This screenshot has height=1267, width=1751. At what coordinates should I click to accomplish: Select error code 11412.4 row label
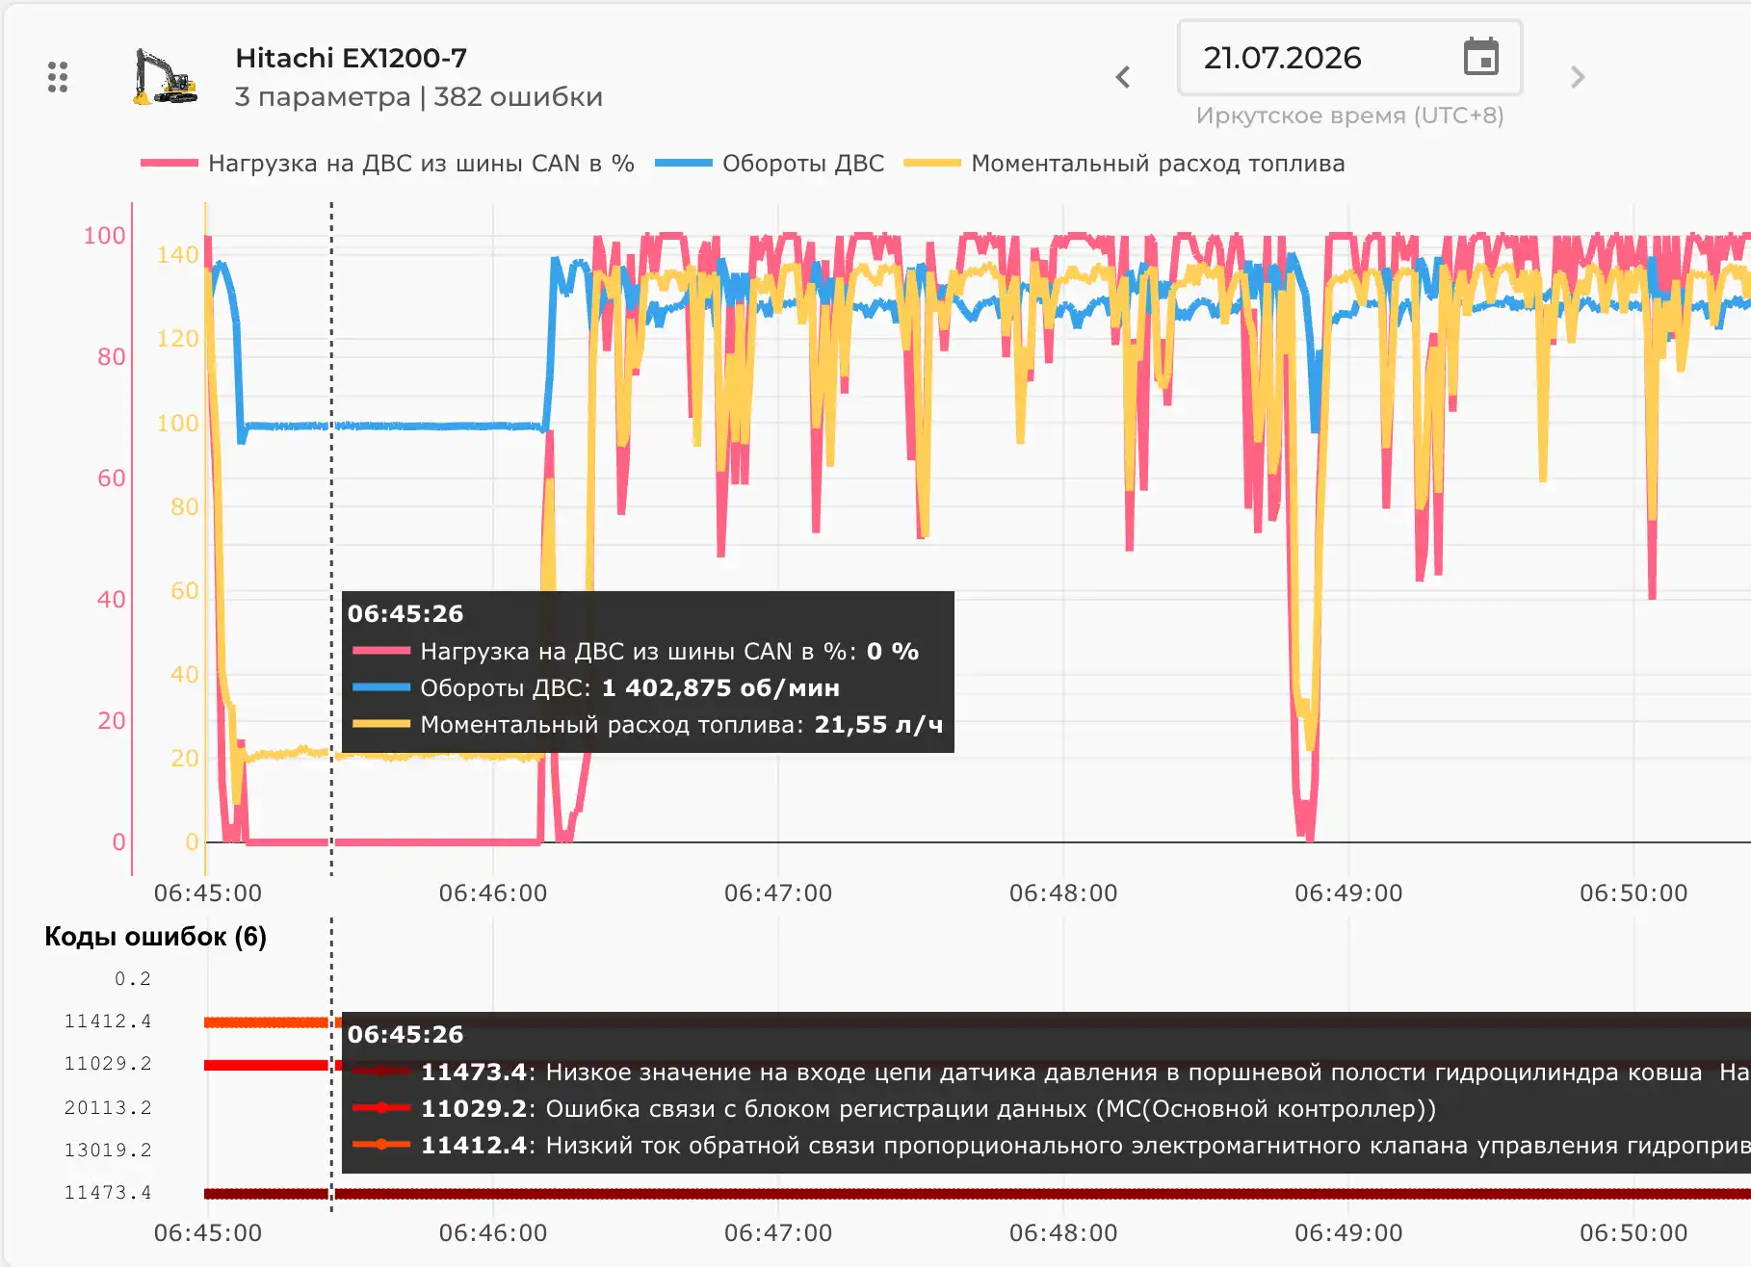pos(108,1021)
